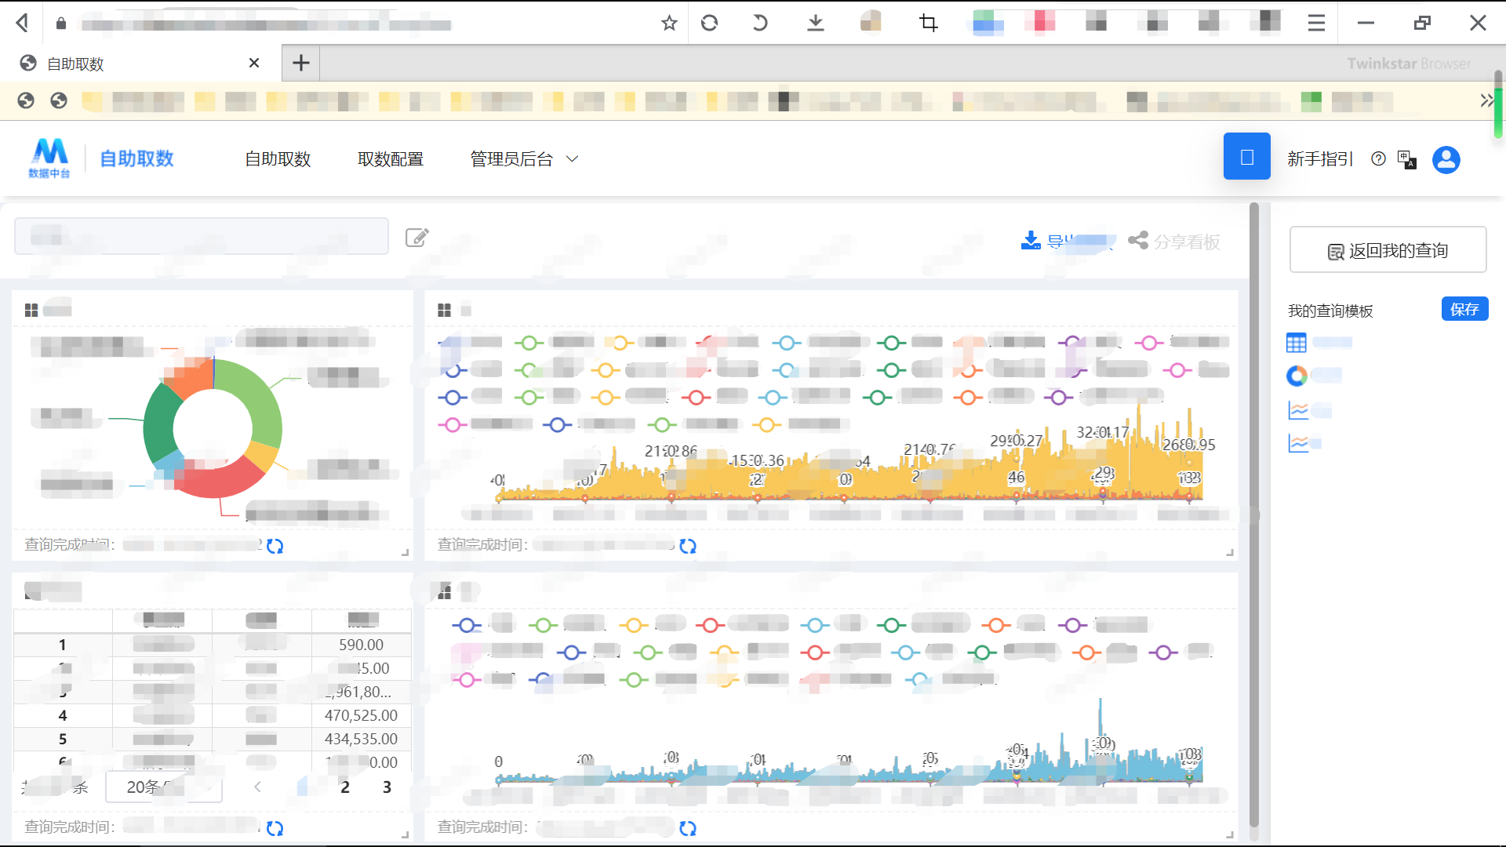The height and width of the screenshot is (847, 1506).
Task: Refresh the upper orange area chart query
Action: 688,546
